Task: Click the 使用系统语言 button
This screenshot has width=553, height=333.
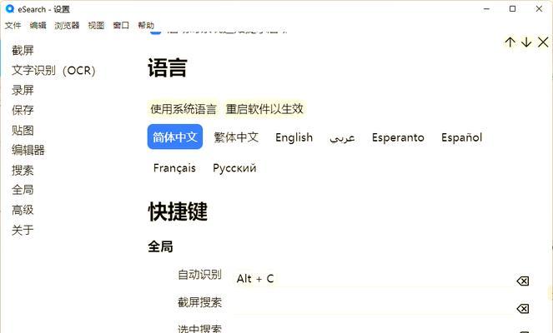Action: [183, 109]
